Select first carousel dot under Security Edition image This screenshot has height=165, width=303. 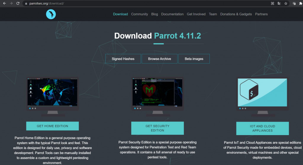(x=135, y=108)
